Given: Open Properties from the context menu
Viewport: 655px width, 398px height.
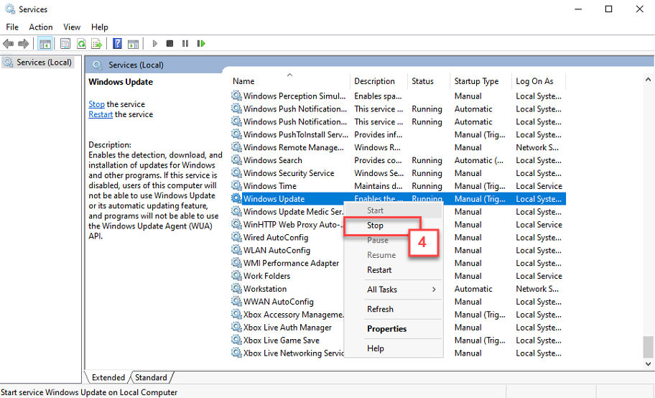Looking at the screenshot, I should [x=393, y=328].
